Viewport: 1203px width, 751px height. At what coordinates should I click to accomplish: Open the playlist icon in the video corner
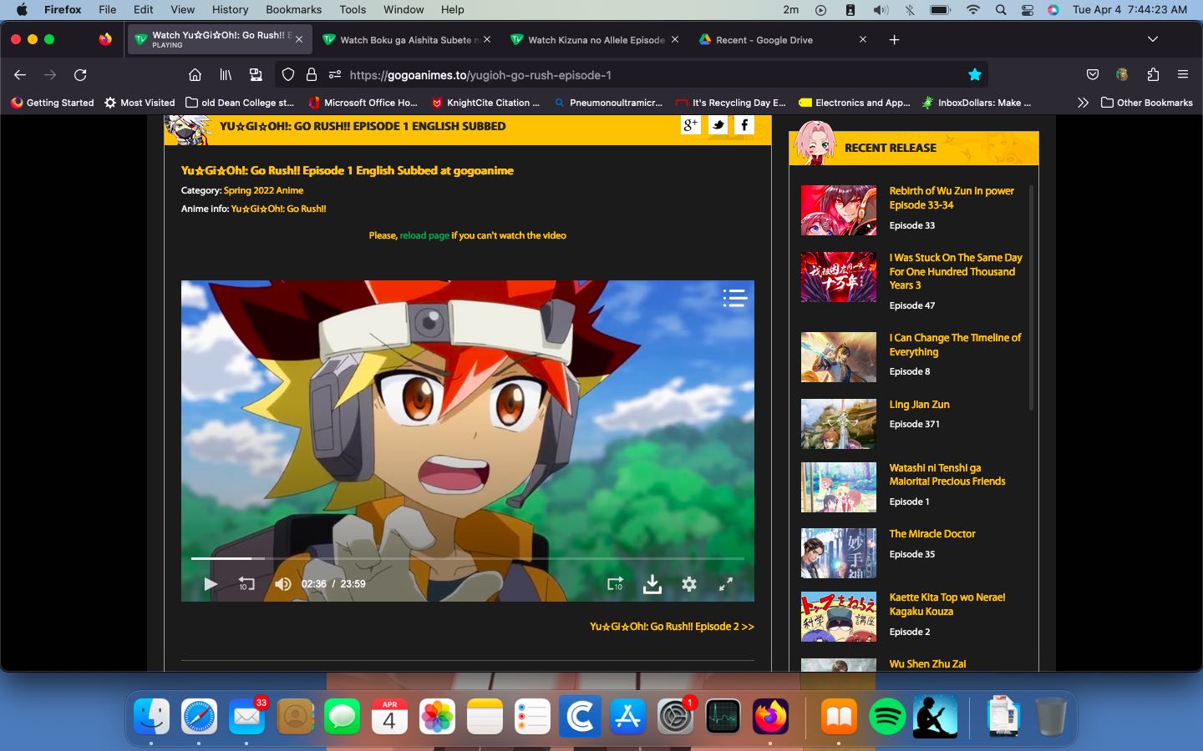point(734,298)
